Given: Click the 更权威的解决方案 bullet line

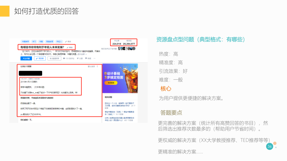Looking at the screenshot, I should pyautogui.click(x=214, y=140).
